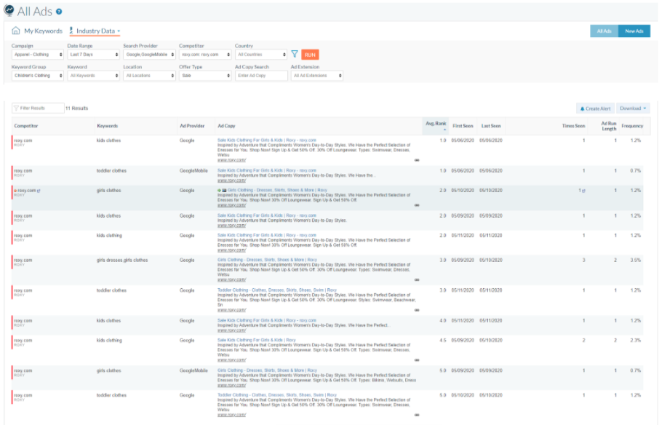
Task: Click 'GoogleMobile' provider in girls clothes row
Action: click(193, 370)
